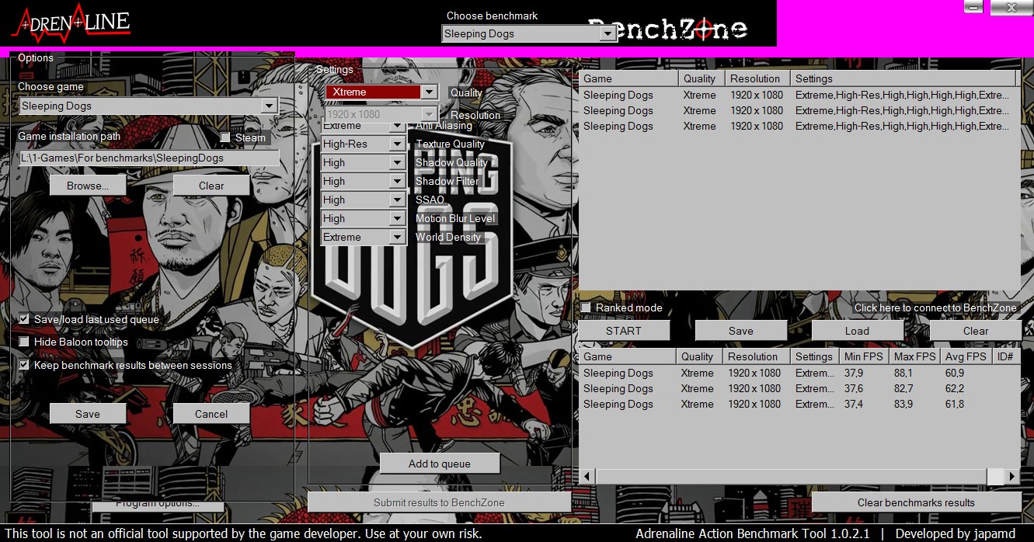
Task: Click the Adrenaline logo
Action: (x=71, y=23)
